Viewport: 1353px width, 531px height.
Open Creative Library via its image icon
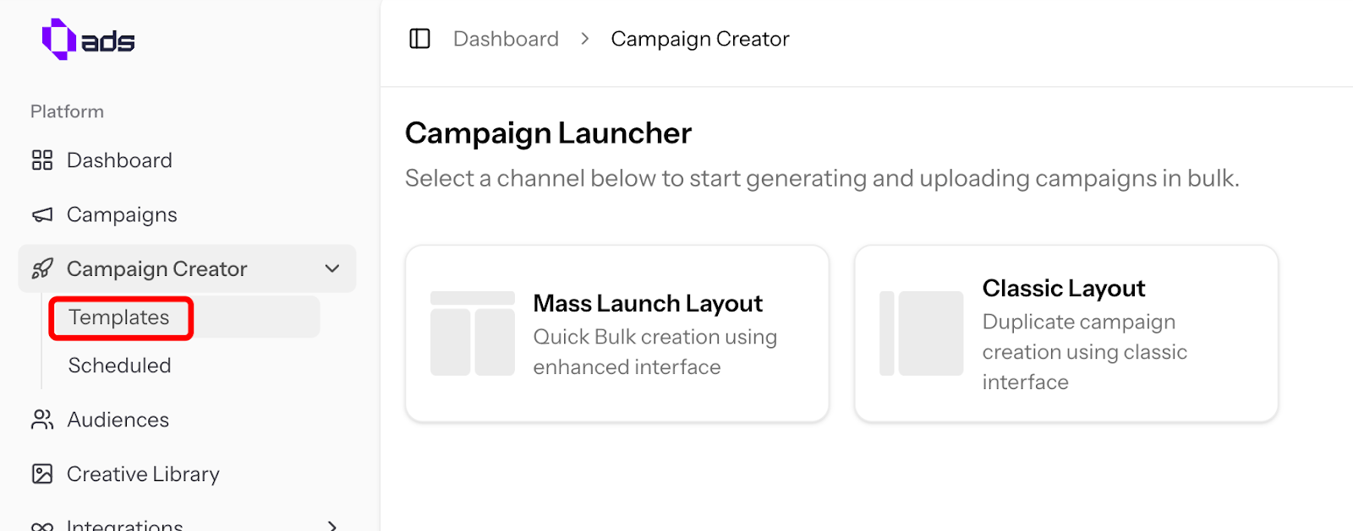pos(41,474)
